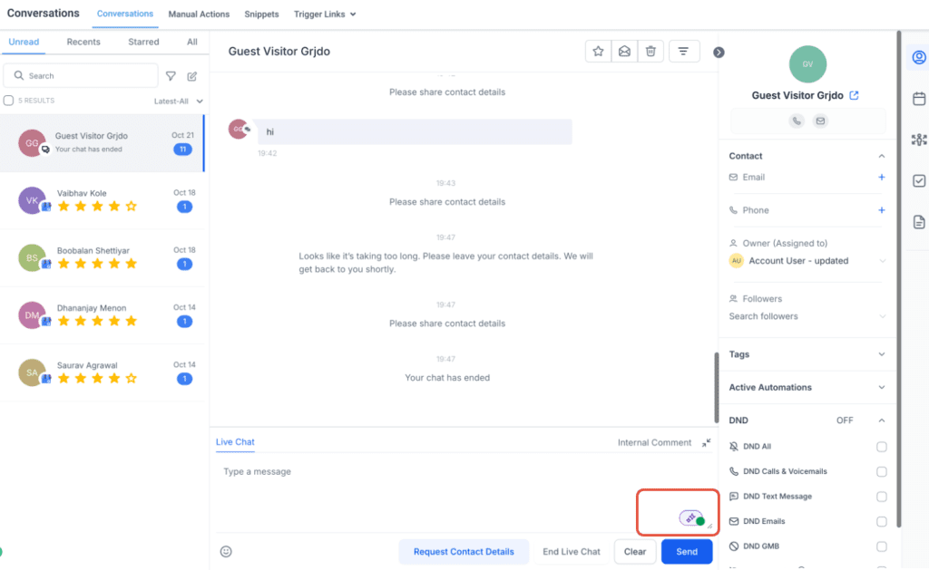Open the emoji picker in the composer

tap(225, 551)
